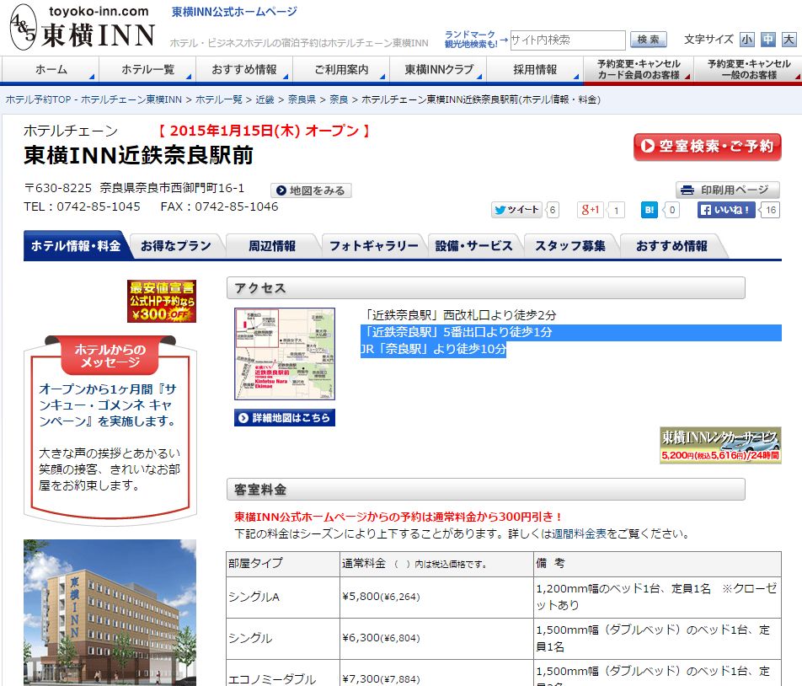Image resolution: width=802 pixels, height=686 pixels.
Task: Click the TEL：0742-85-1045 text
Action: [82, 206]
